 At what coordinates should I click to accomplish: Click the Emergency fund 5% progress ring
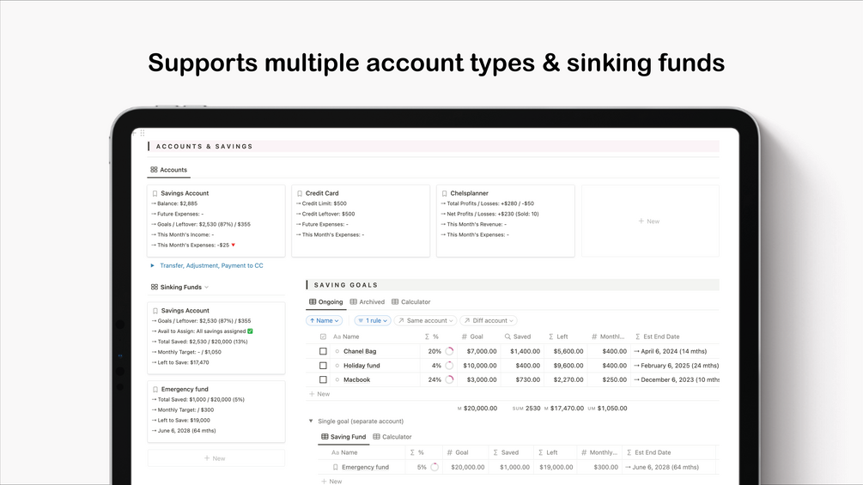pos(435,468)
